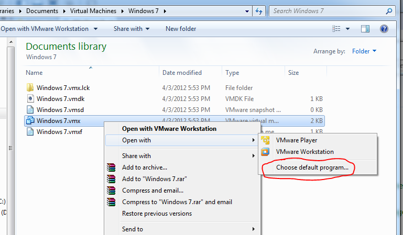Open Explorer help with question mark icon
Screen dimensions: 403x235
384,29
